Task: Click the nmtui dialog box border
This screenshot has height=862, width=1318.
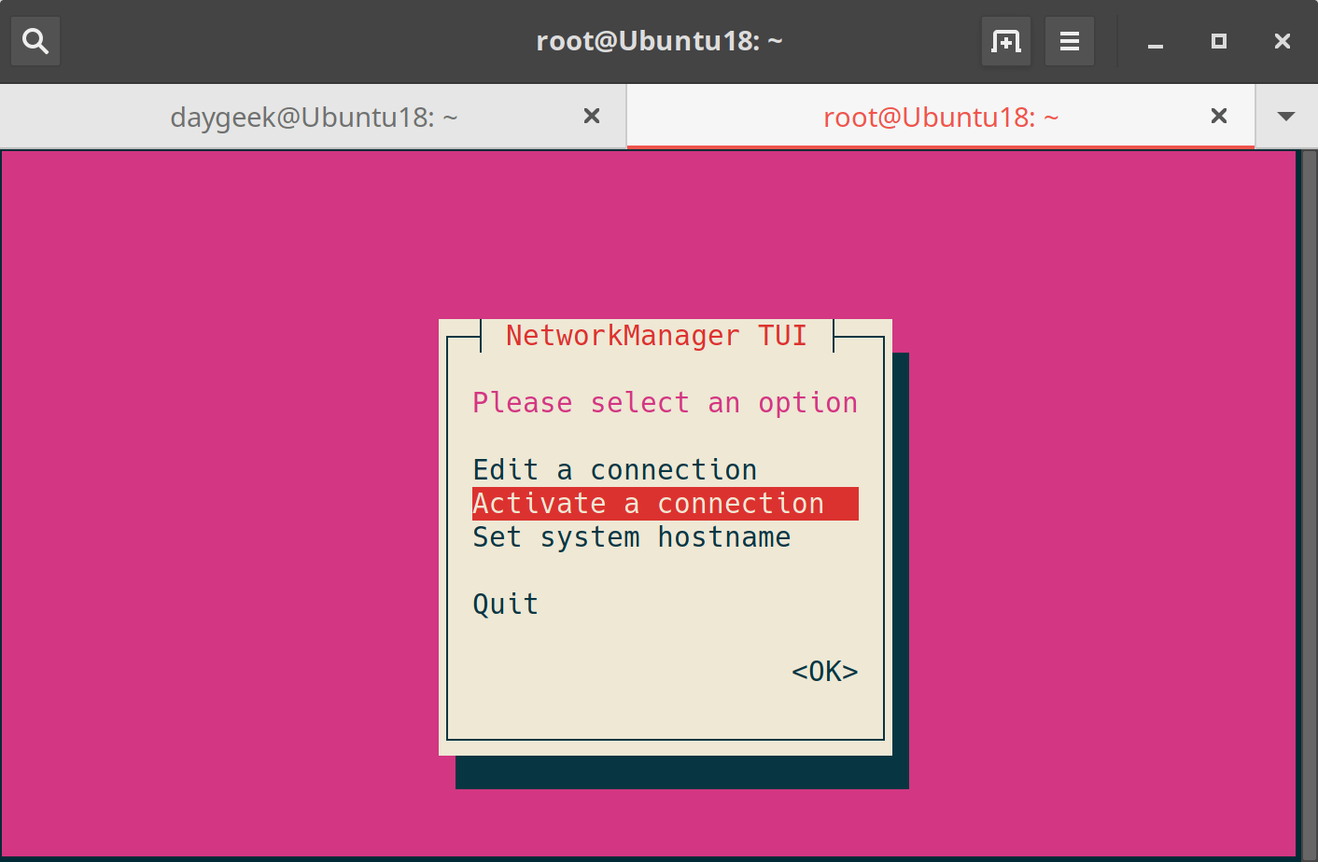Action: click(446, 560)
